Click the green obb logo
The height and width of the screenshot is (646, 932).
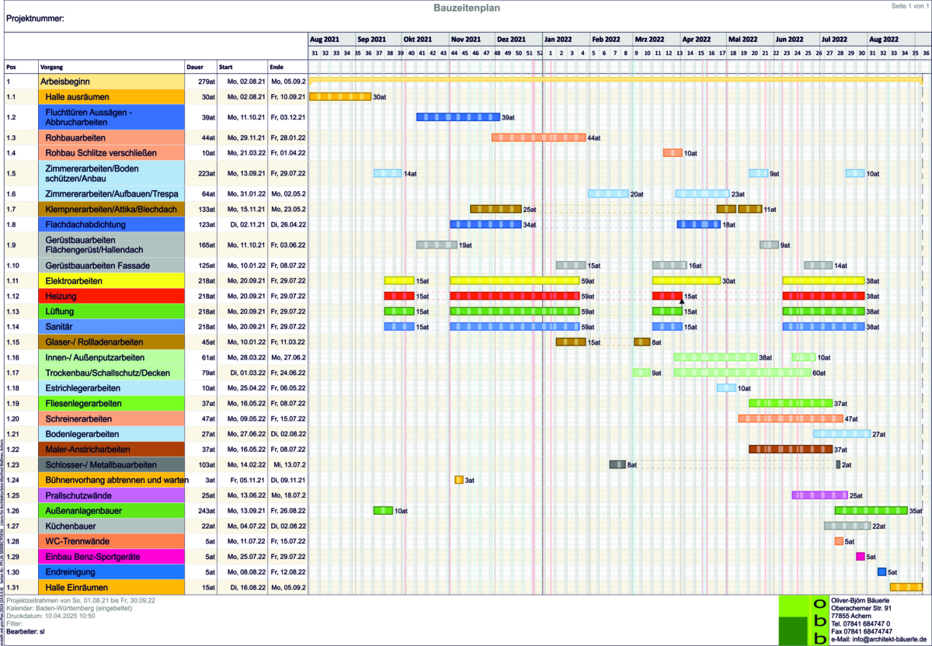[x=803, y=620]
